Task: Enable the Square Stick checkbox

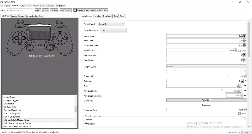Action: [227, 76]
